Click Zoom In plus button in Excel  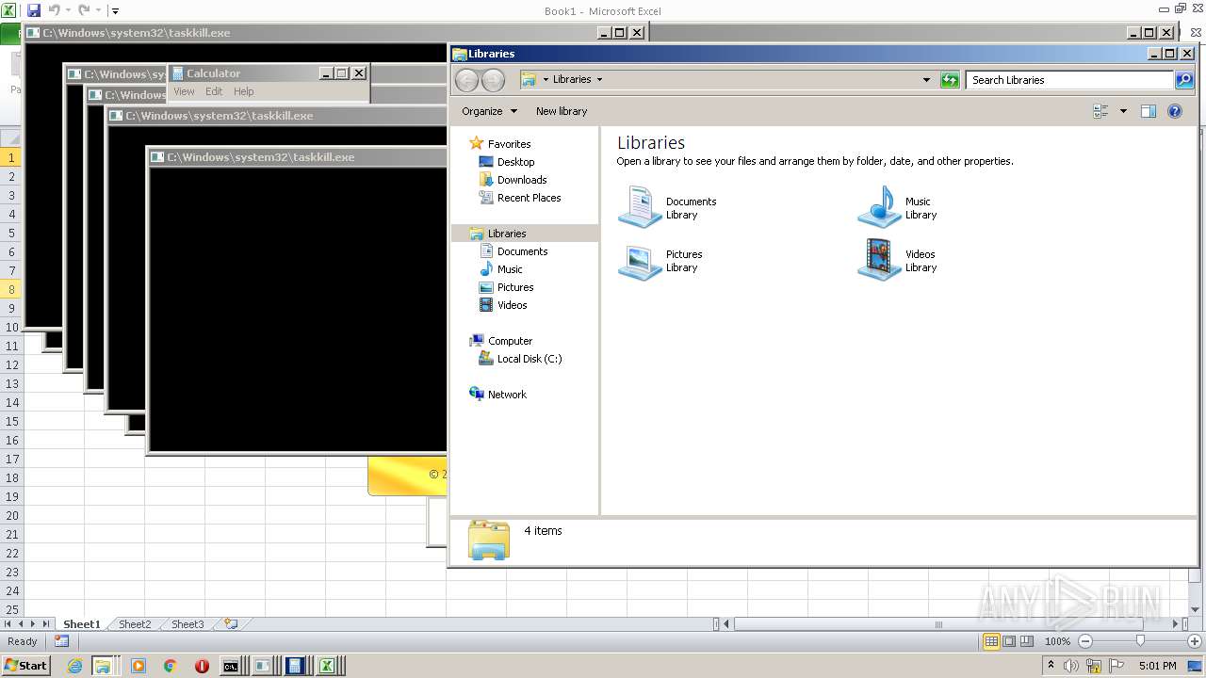[1195, 641]
